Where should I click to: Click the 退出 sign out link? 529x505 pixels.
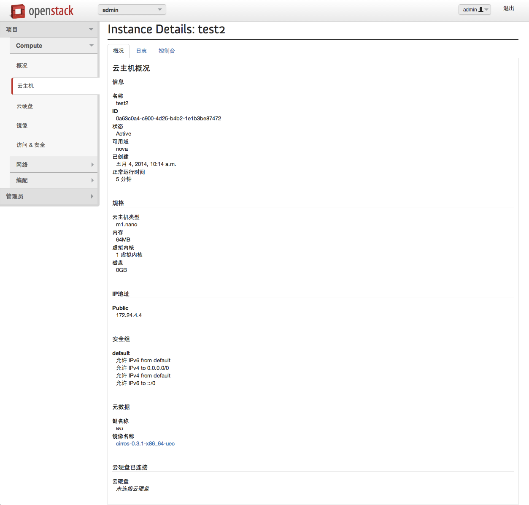pos(508,8)
